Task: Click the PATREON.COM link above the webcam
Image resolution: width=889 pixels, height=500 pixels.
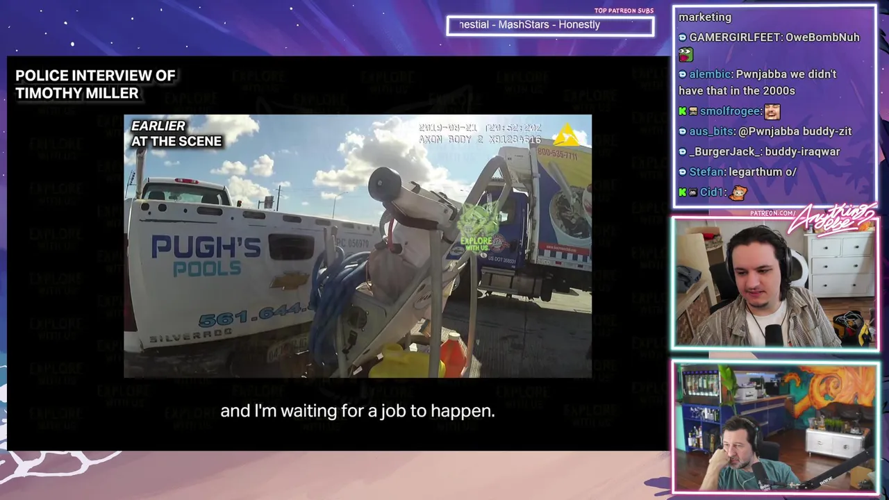Action: 773,213
